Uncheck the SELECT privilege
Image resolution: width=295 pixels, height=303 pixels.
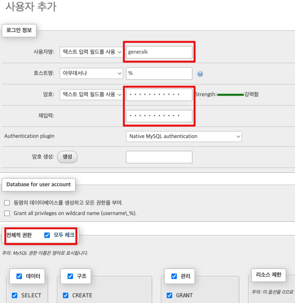[x=15, y=295]
